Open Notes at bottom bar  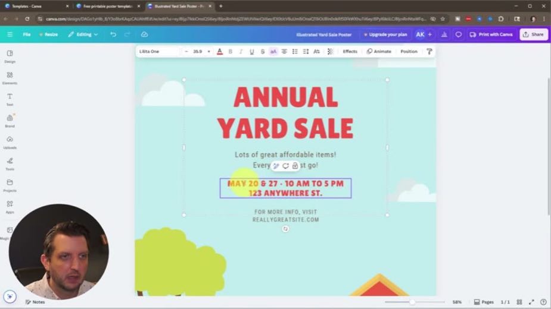tap(35, 302)
